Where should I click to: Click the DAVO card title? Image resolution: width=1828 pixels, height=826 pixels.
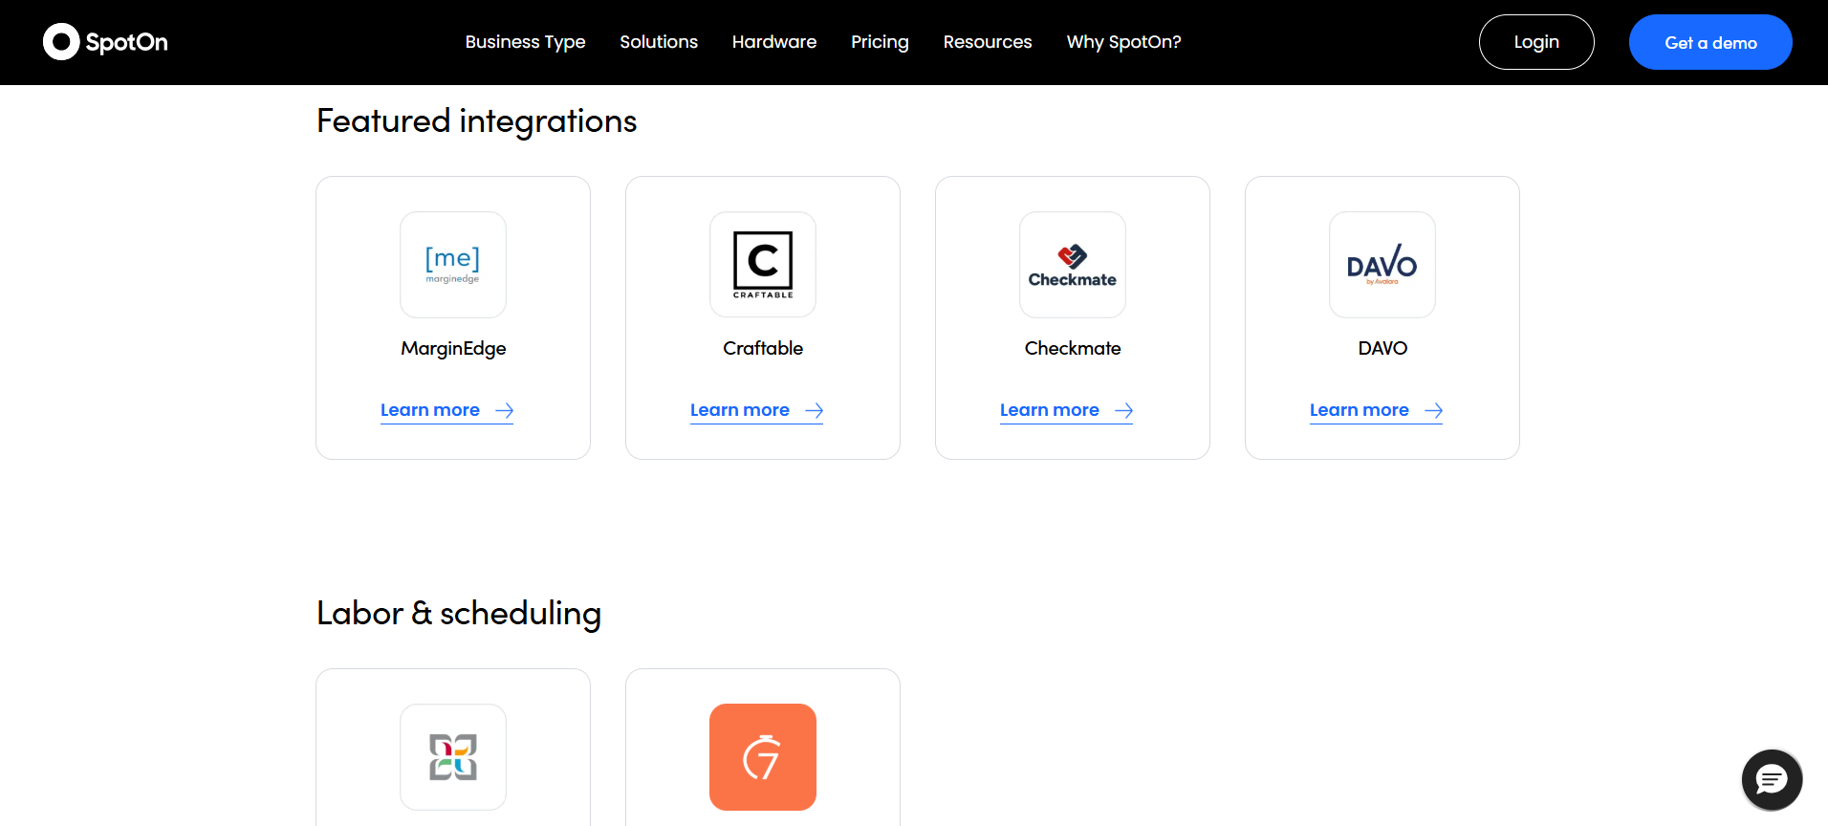1382,348
